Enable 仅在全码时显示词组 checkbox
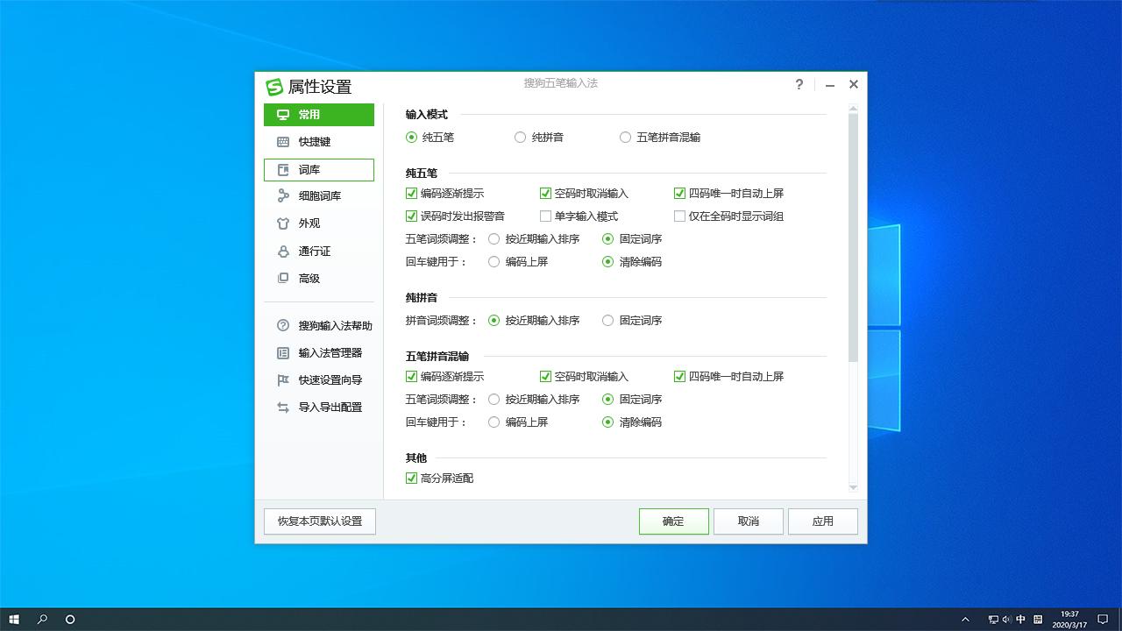Screen dimensions: 1122x631 coord(679,216)
